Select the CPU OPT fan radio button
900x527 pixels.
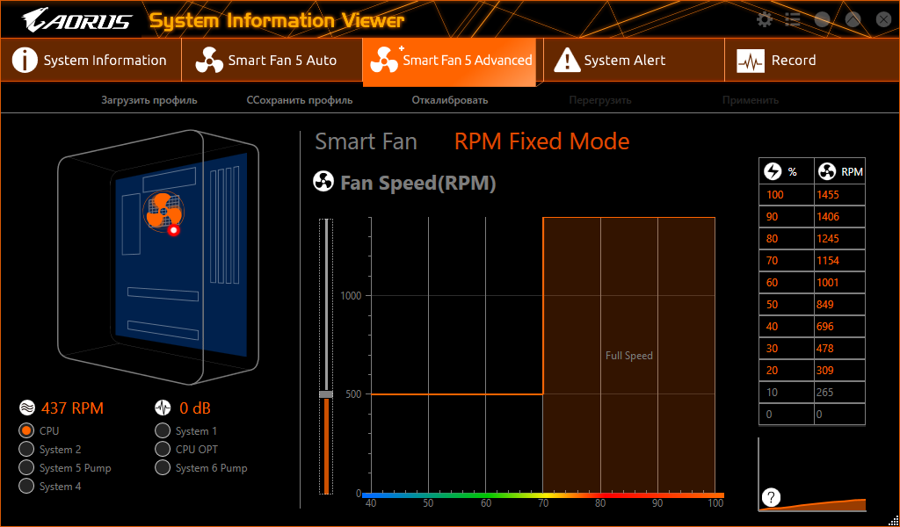point(163,449)
